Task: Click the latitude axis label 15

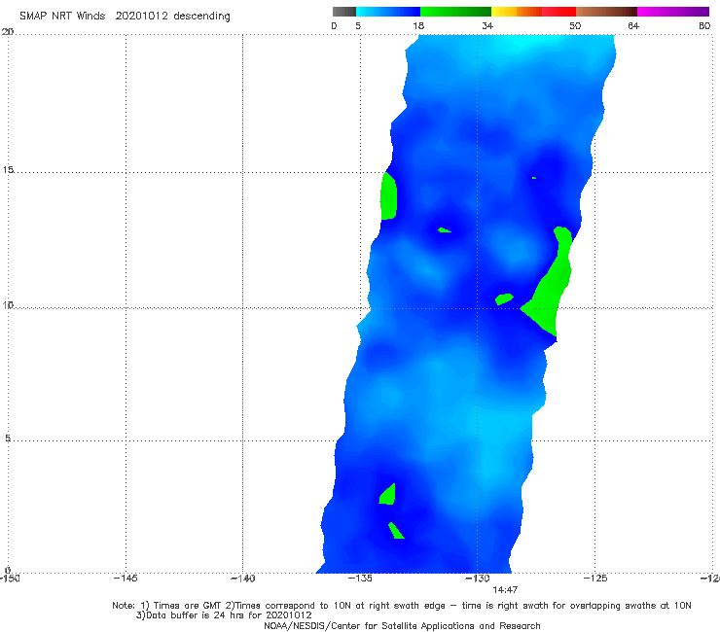Action: (x=8, y=170)
